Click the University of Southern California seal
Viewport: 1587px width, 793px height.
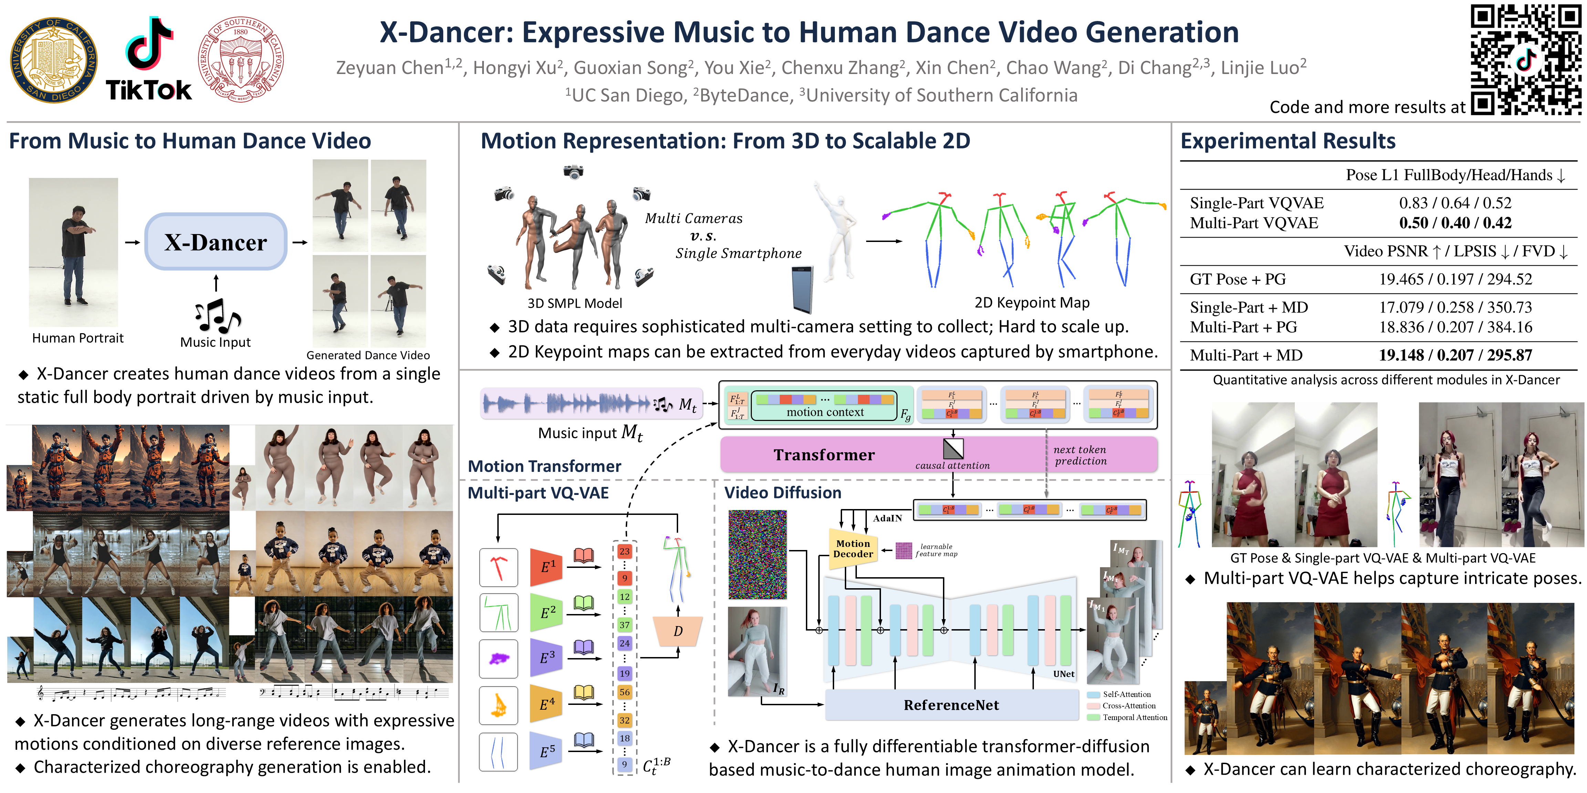tap(241, 60)
